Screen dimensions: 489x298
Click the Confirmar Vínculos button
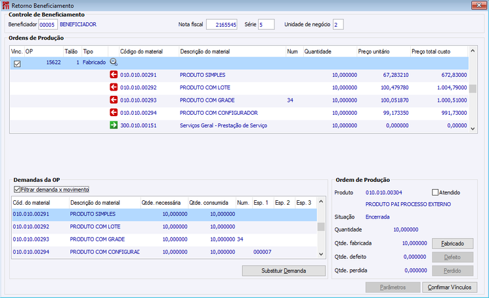tap(450, 288)
